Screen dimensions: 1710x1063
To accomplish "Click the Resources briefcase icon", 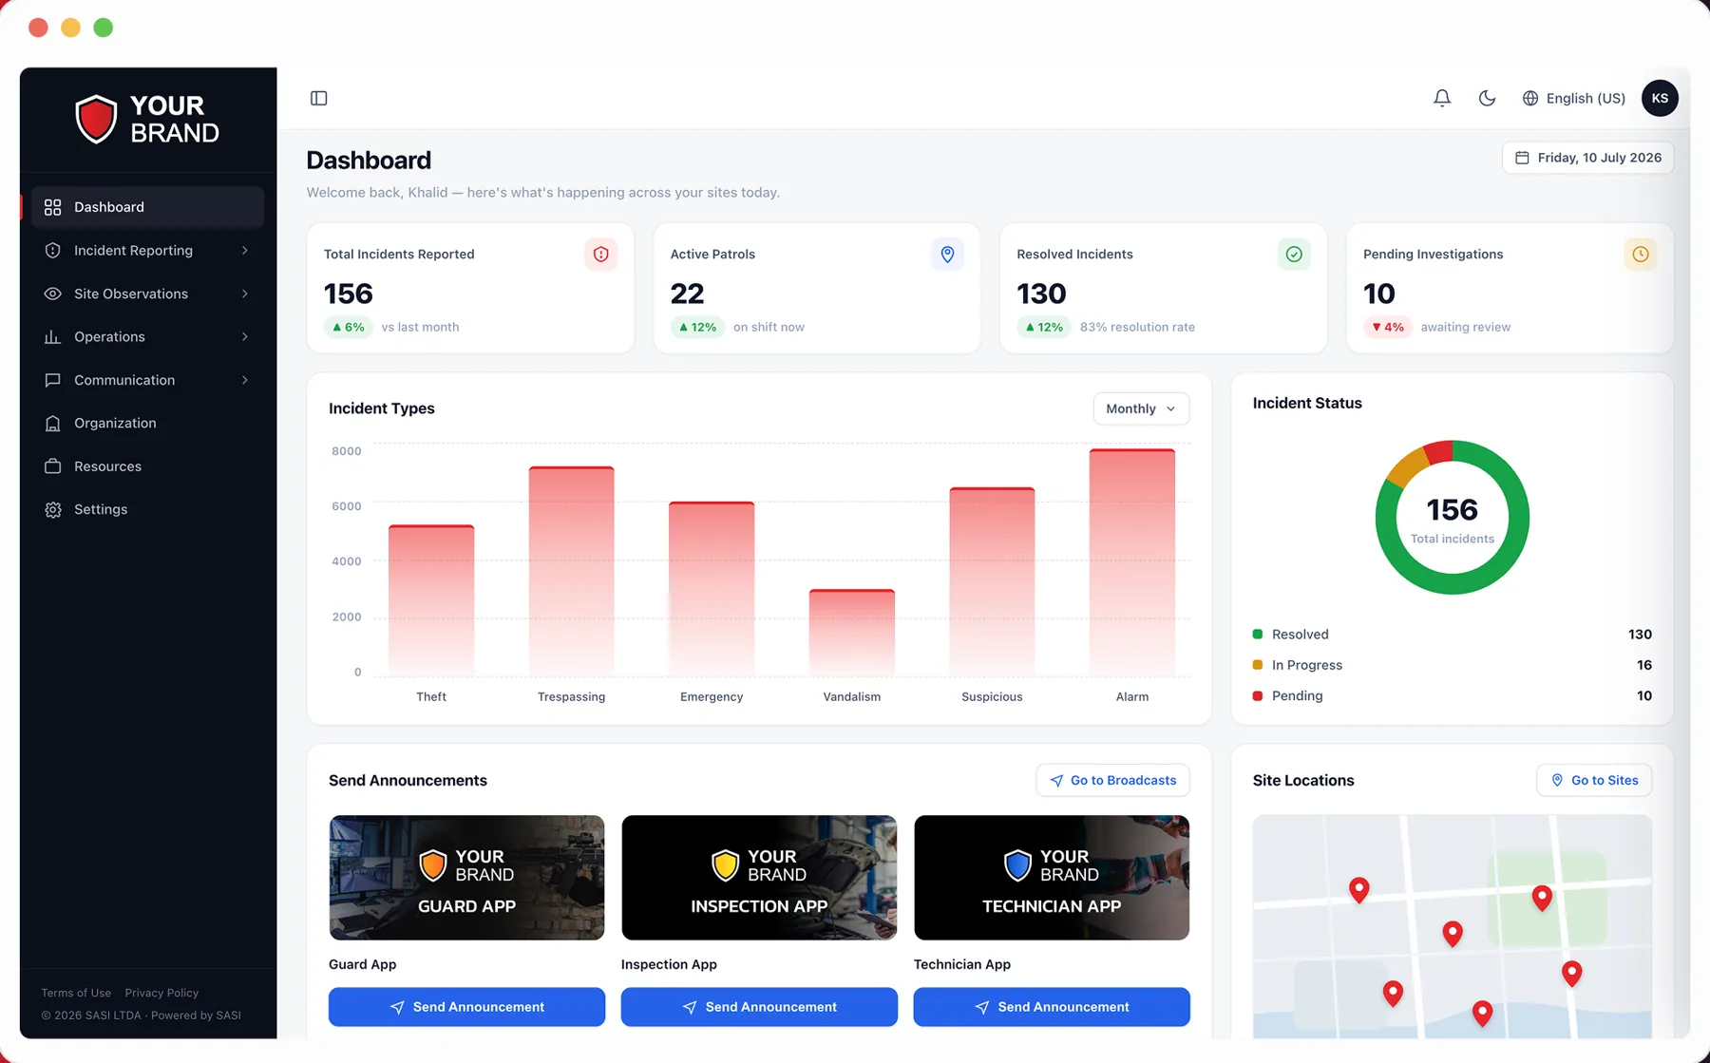I will [x=53, y=466].
